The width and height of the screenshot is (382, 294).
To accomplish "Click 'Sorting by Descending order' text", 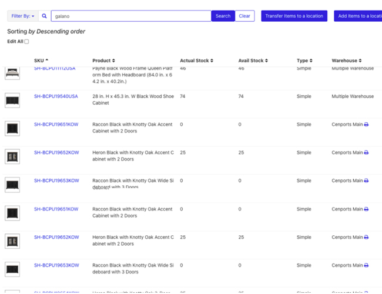I will 46,31.
